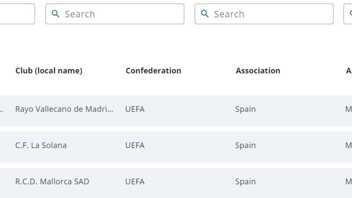This screenshot has width=352, height=198.
Task: Select the Rayo Vallecano de Madri… club row
Action: tap(64, 109)
